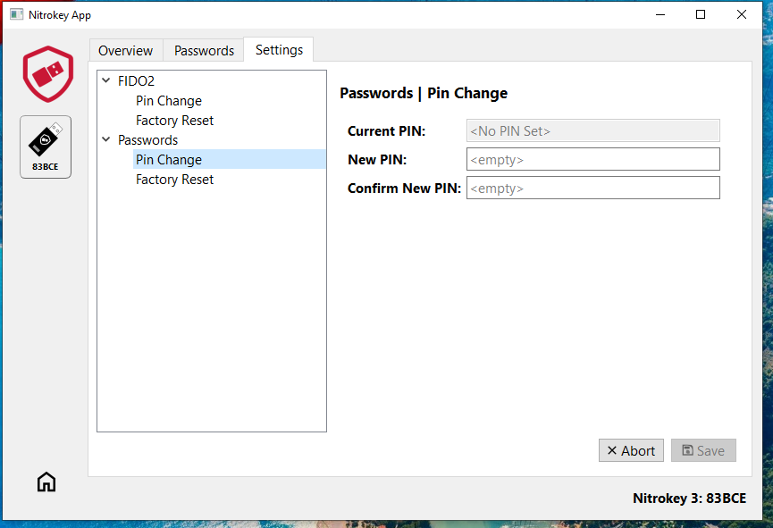Click the Save button
Screen dimensions: 773x528
[703, 450]
